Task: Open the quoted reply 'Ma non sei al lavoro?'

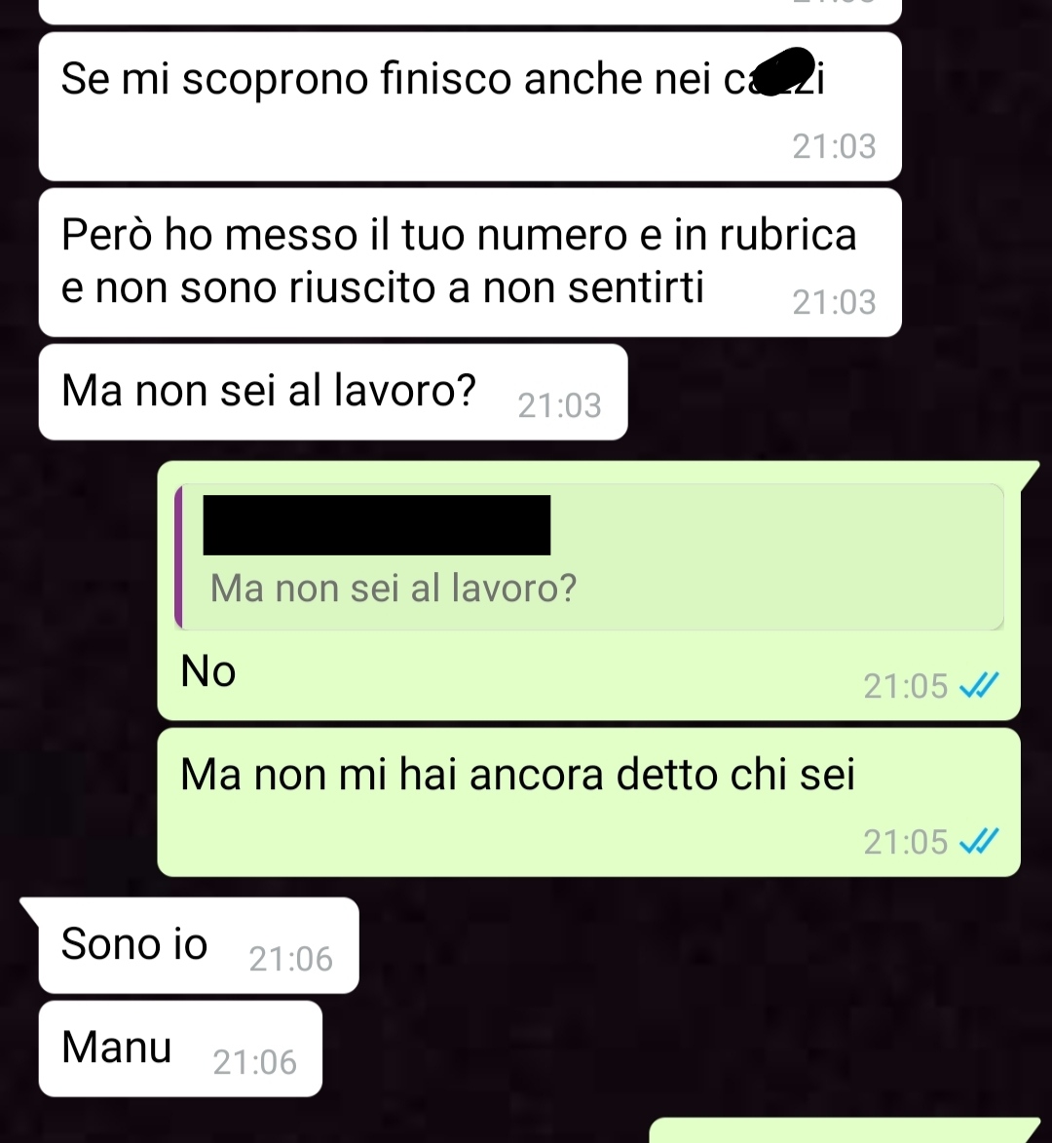Action: (589, 557)
